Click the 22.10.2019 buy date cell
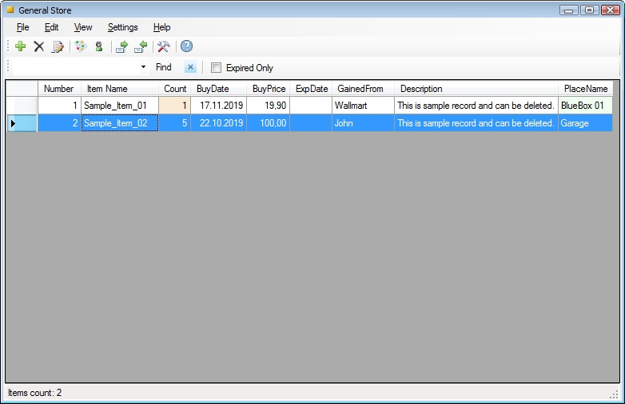Viewport: 625px width, 404px height. click(218, 123)
